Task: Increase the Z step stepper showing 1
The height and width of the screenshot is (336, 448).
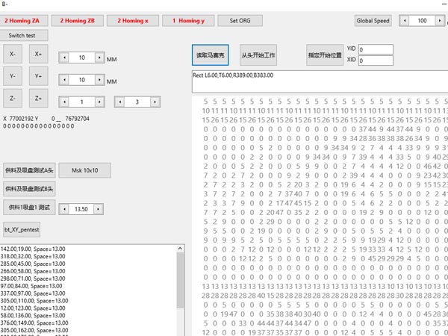Action: tap(99, 102)
